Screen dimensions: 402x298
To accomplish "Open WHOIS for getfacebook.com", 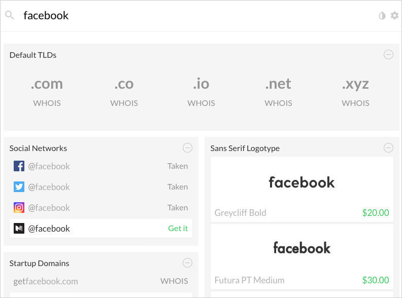I will (174, 281).
